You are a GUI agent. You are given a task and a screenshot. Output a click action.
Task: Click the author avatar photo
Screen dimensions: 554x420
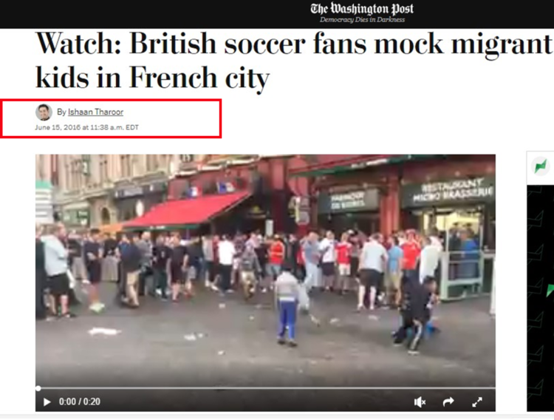click(x=44, y=112)
